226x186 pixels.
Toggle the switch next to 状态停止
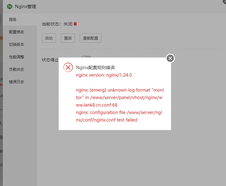pyautogui.click(x=86, y=57)
